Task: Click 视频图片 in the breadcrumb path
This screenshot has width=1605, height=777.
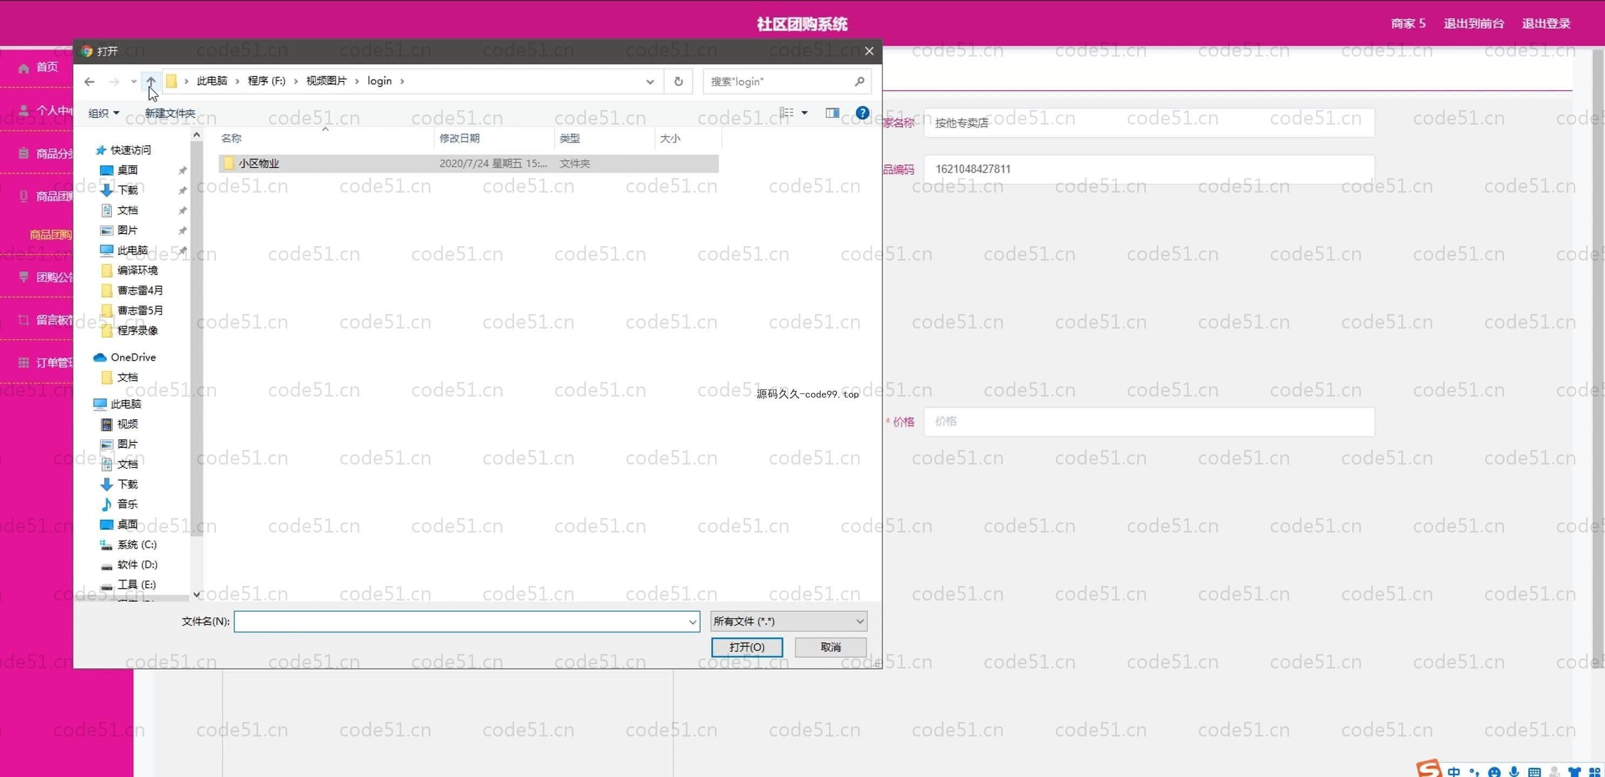Action: 326,81
